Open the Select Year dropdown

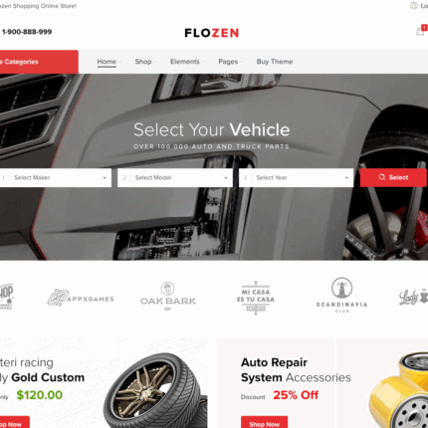(x=297, y=178)
